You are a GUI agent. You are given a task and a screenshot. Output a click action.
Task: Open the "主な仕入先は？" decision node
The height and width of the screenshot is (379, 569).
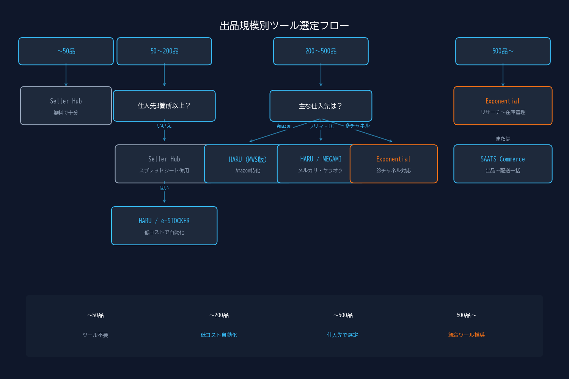tap(321, 106)
